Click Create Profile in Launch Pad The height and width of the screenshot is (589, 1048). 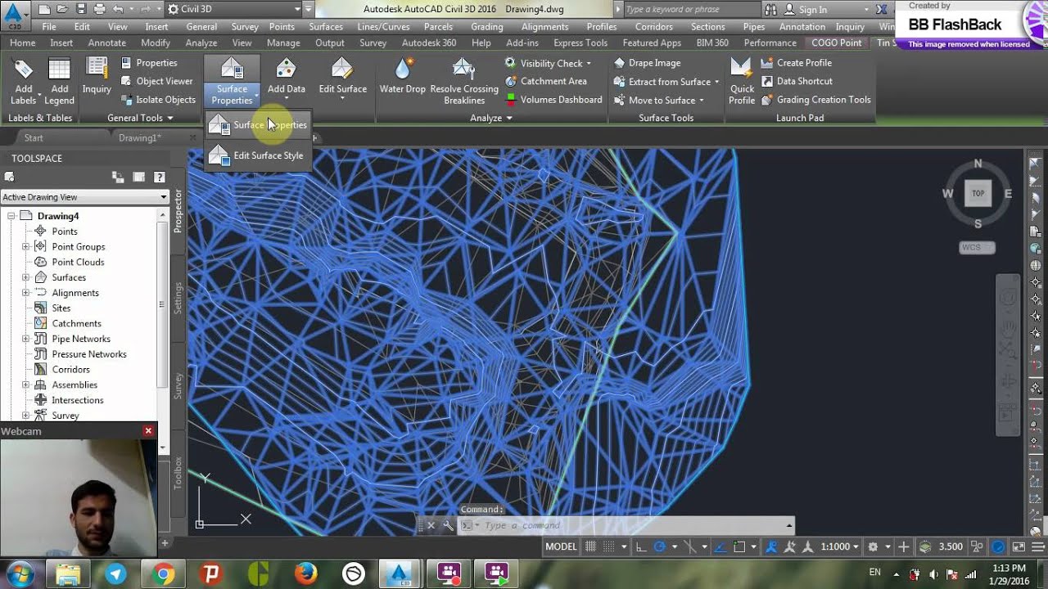pos(796,63)
